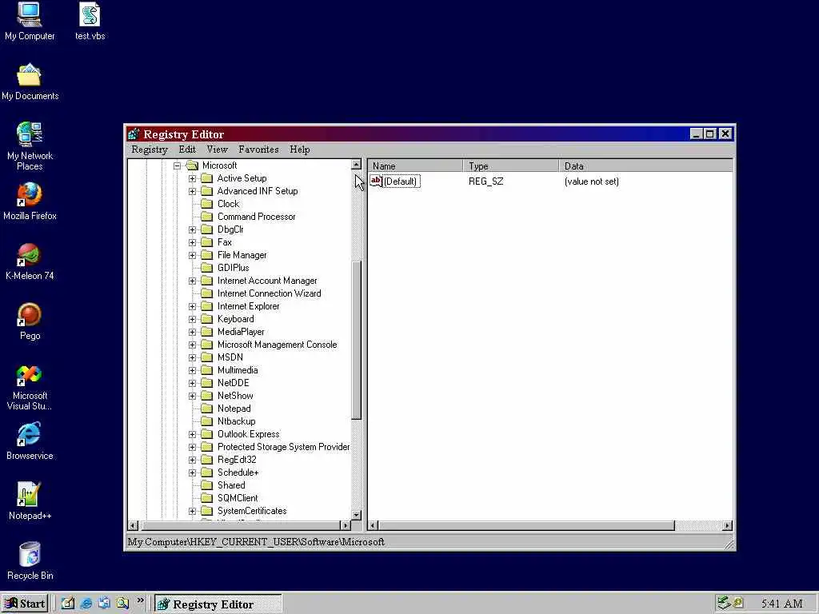819x614 pixels.
Task: Click the Shared key folder icon
Action: coord(207,485)
